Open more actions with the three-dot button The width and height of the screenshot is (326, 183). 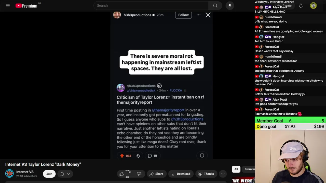pos(223,174)
